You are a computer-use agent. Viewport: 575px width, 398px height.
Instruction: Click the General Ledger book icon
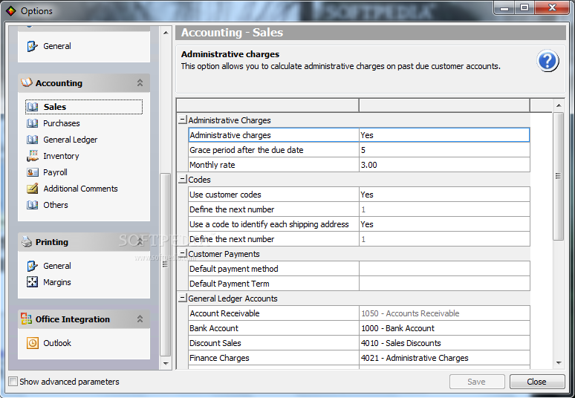pyautogui.click(x=32, y=140)
